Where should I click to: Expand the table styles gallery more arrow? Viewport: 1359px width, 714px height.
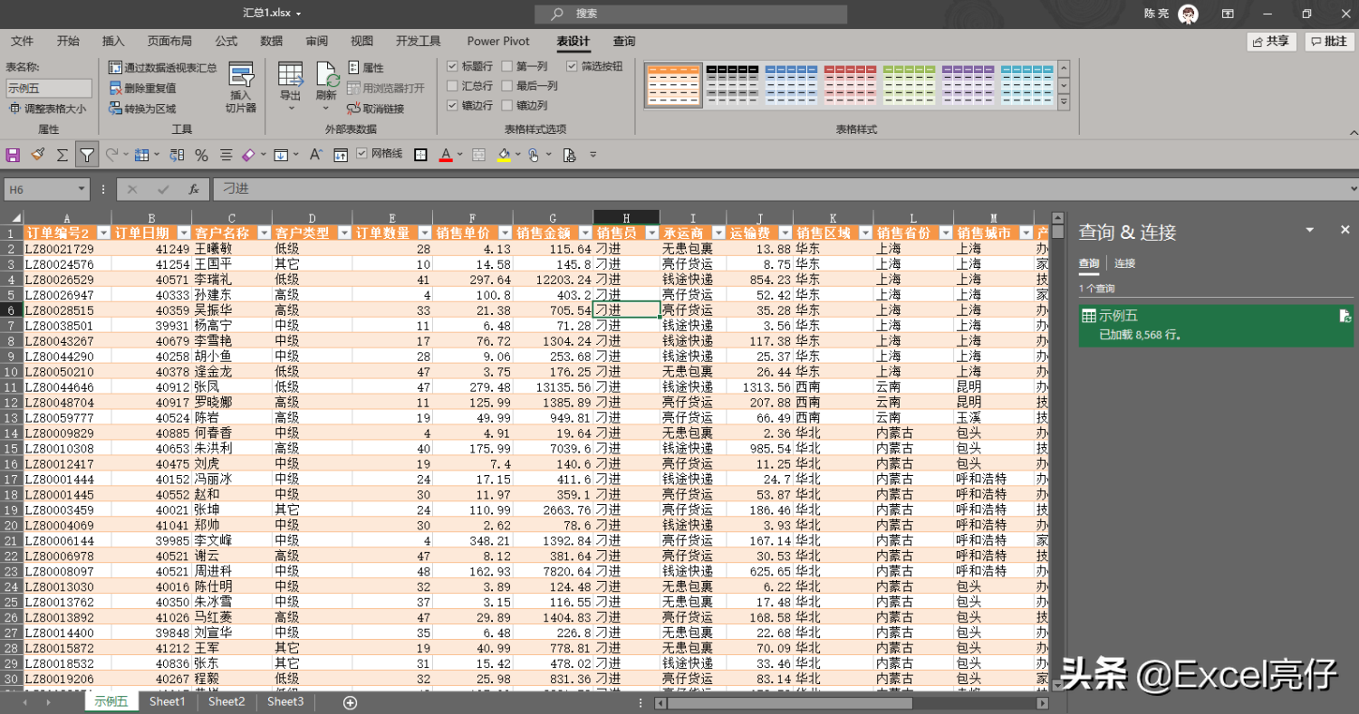[x=1064, y=103]
